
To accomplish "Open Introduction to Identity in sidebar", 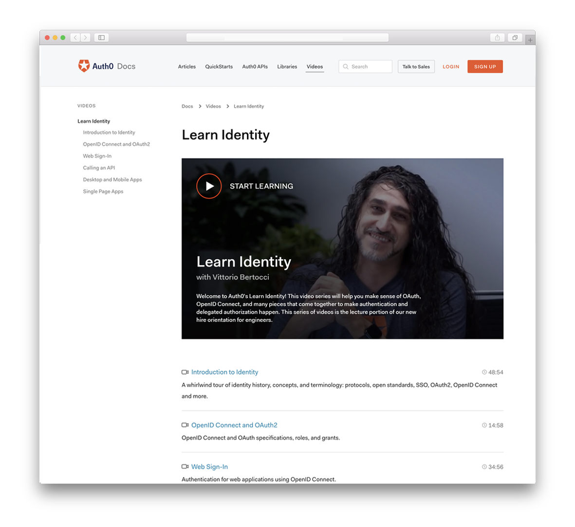I will 109,132.
